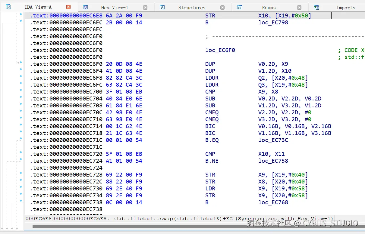Click the STR X10 instruction mnemonic
The image size is (365, 234).
pos(210,16)
